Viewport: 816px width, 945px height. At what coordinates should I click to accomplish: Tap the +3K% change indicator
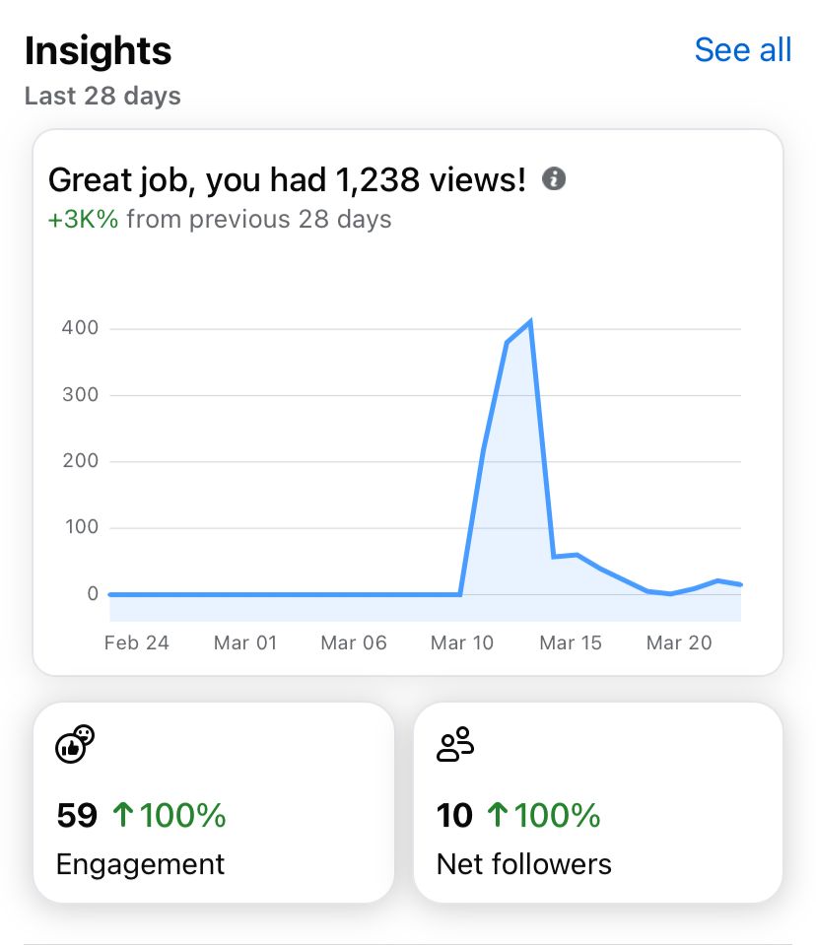(x=83, y=219)
